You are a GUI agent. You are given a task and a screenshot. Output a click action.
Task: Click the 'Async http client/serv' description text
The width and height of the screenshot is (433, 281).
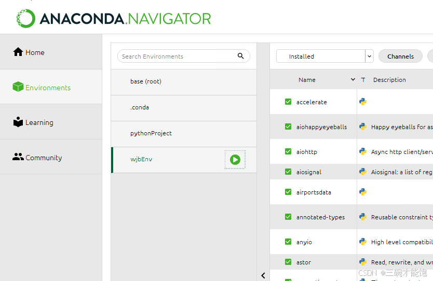point(402,152)
